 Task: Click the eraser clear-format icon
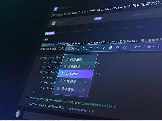click(x=83, y=48)
